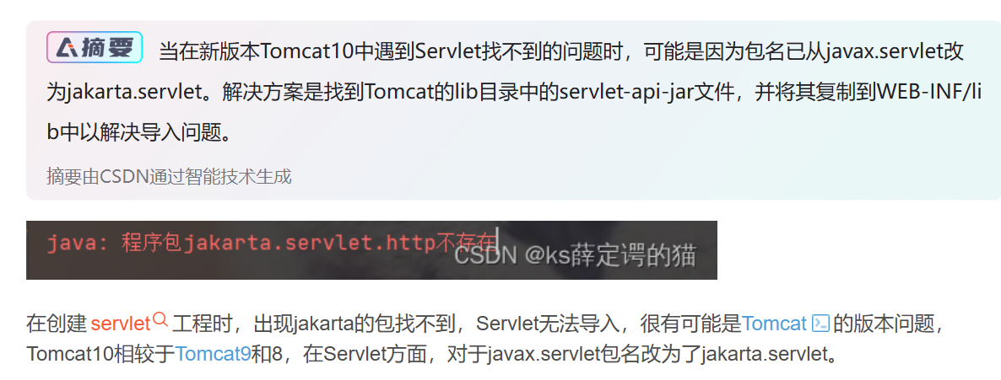This screenshot has width=1001, height=380.
Task: Open the blue Tomcat link
Action: coord(774,324)
